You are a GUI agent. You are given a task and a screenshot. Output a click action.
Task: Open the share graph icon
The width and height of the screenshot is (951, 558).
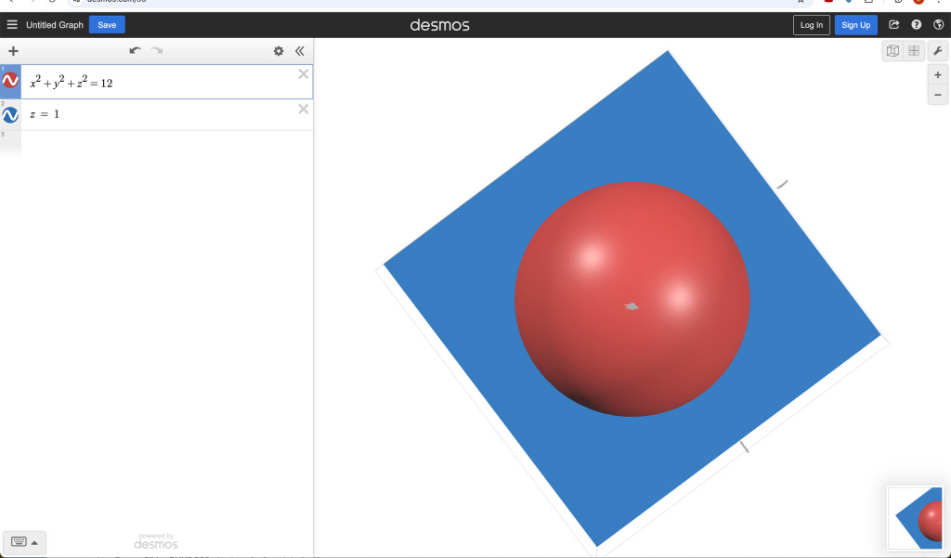894,25
